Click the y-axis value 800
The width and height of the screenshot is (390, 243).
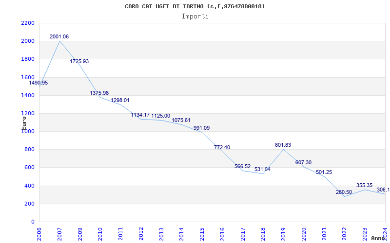[x=29, y=150]
